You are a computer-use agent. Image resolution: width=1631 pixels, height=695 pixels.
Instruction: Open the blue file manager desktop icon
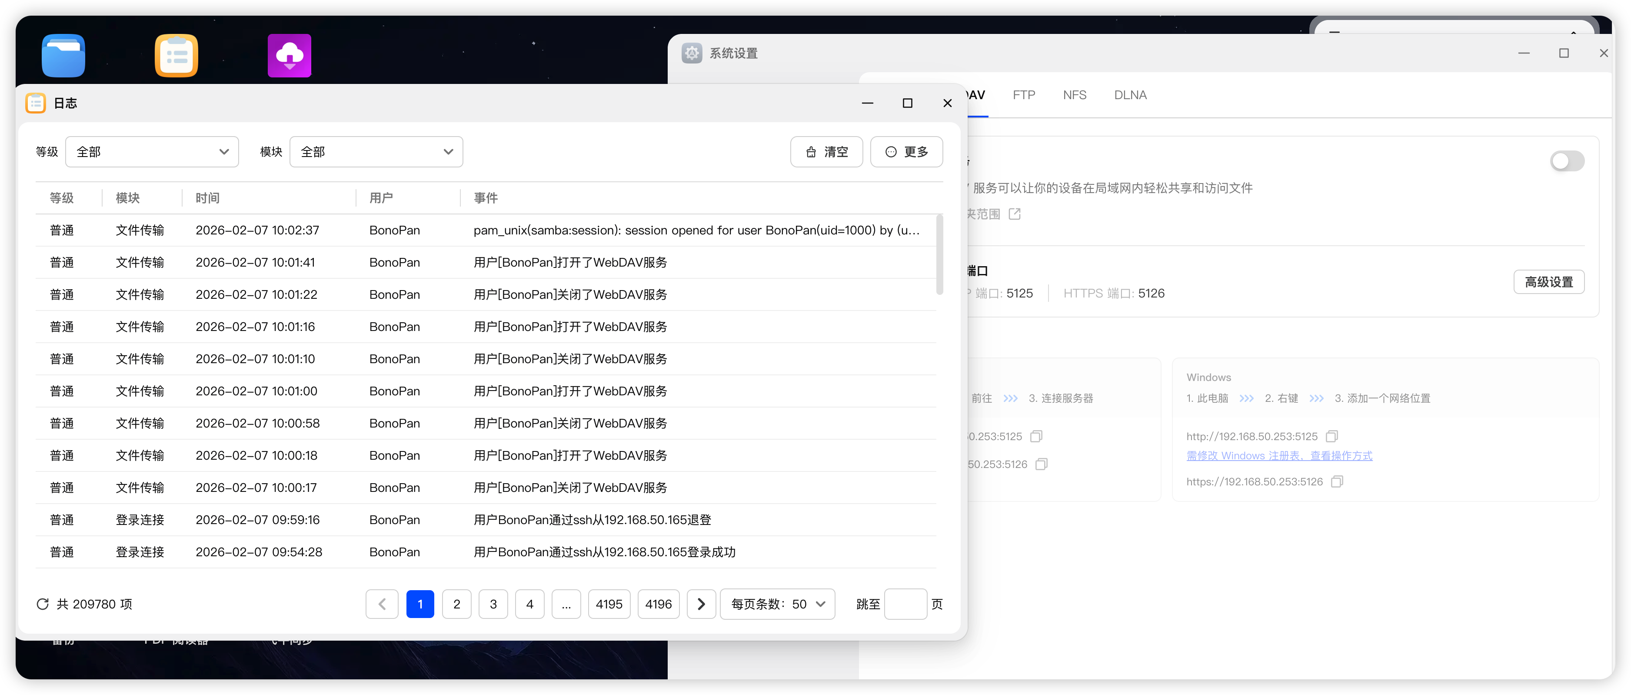coord(63,55)
